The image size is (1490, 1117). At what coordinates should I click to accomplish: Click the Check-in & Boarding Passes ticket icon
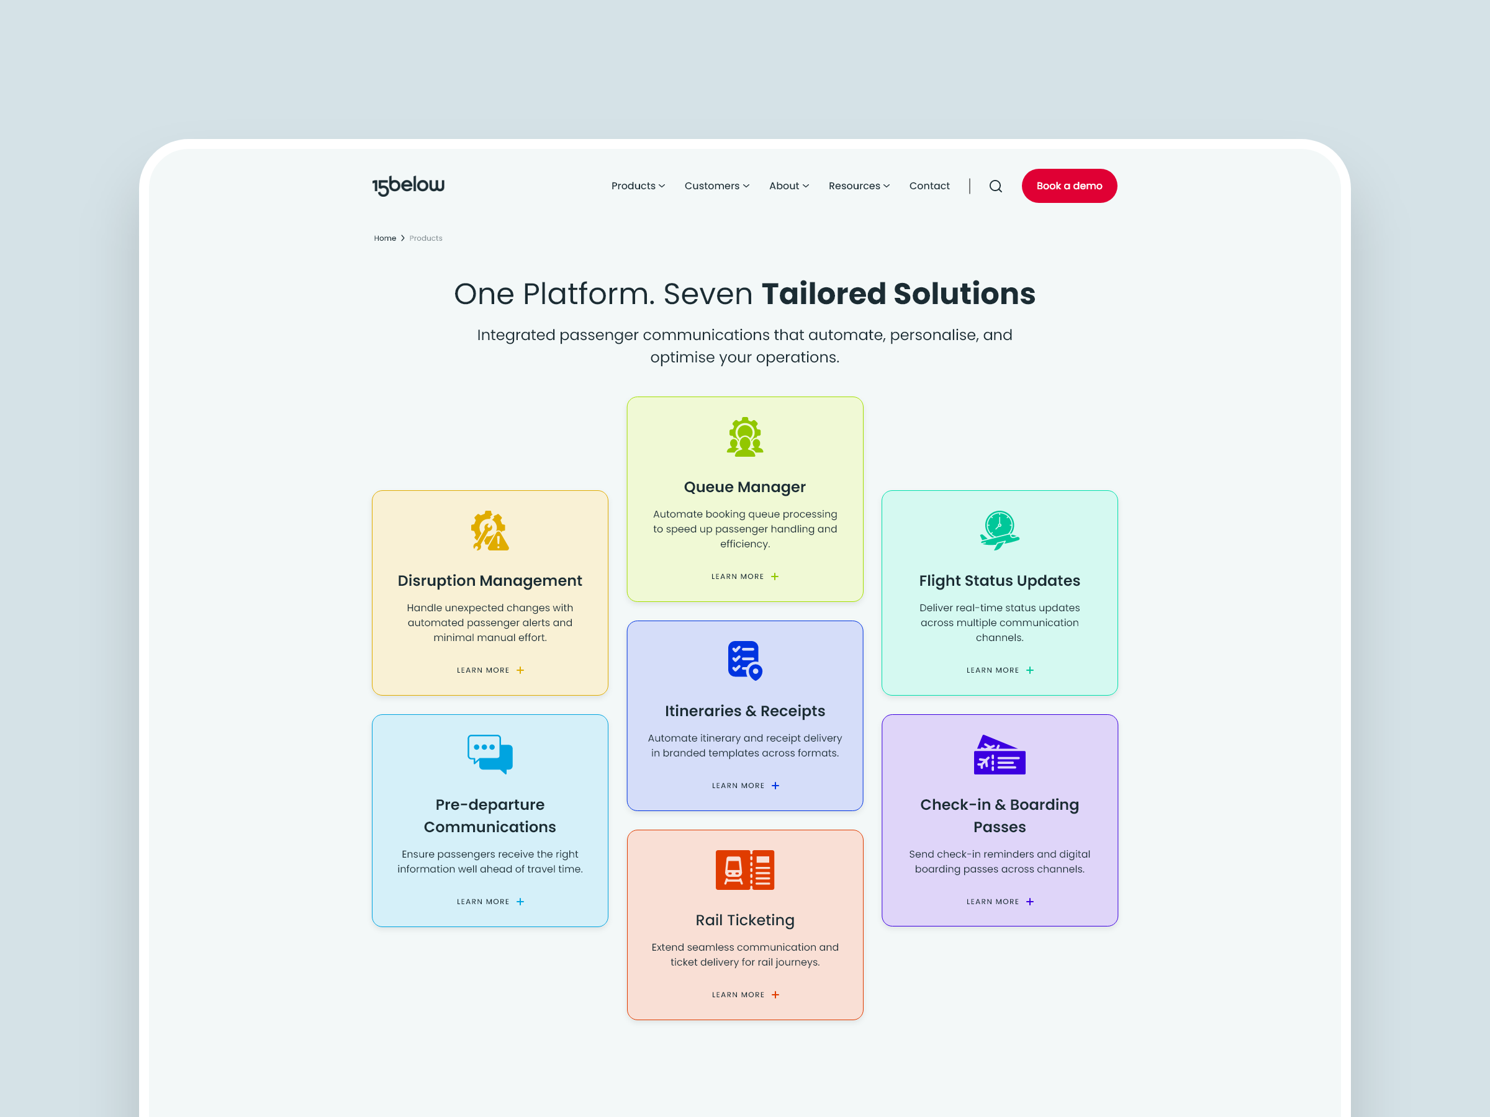[999, 755]
